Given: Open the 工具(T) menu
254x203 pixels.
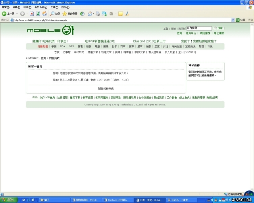Looking at the screenshot, I should (x=54, y=7).
